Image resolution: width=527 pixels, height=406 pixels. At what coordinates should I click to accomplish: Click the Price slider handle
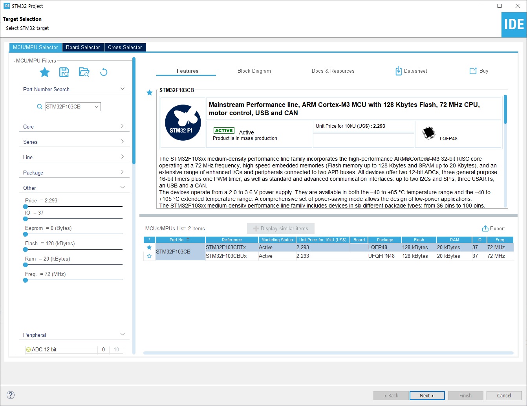point(26,207)
